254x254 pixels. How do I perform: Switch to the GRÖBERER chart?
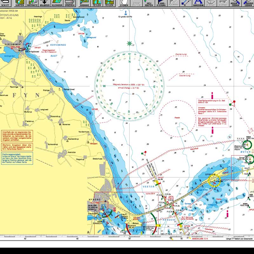[x=44, y=3]
